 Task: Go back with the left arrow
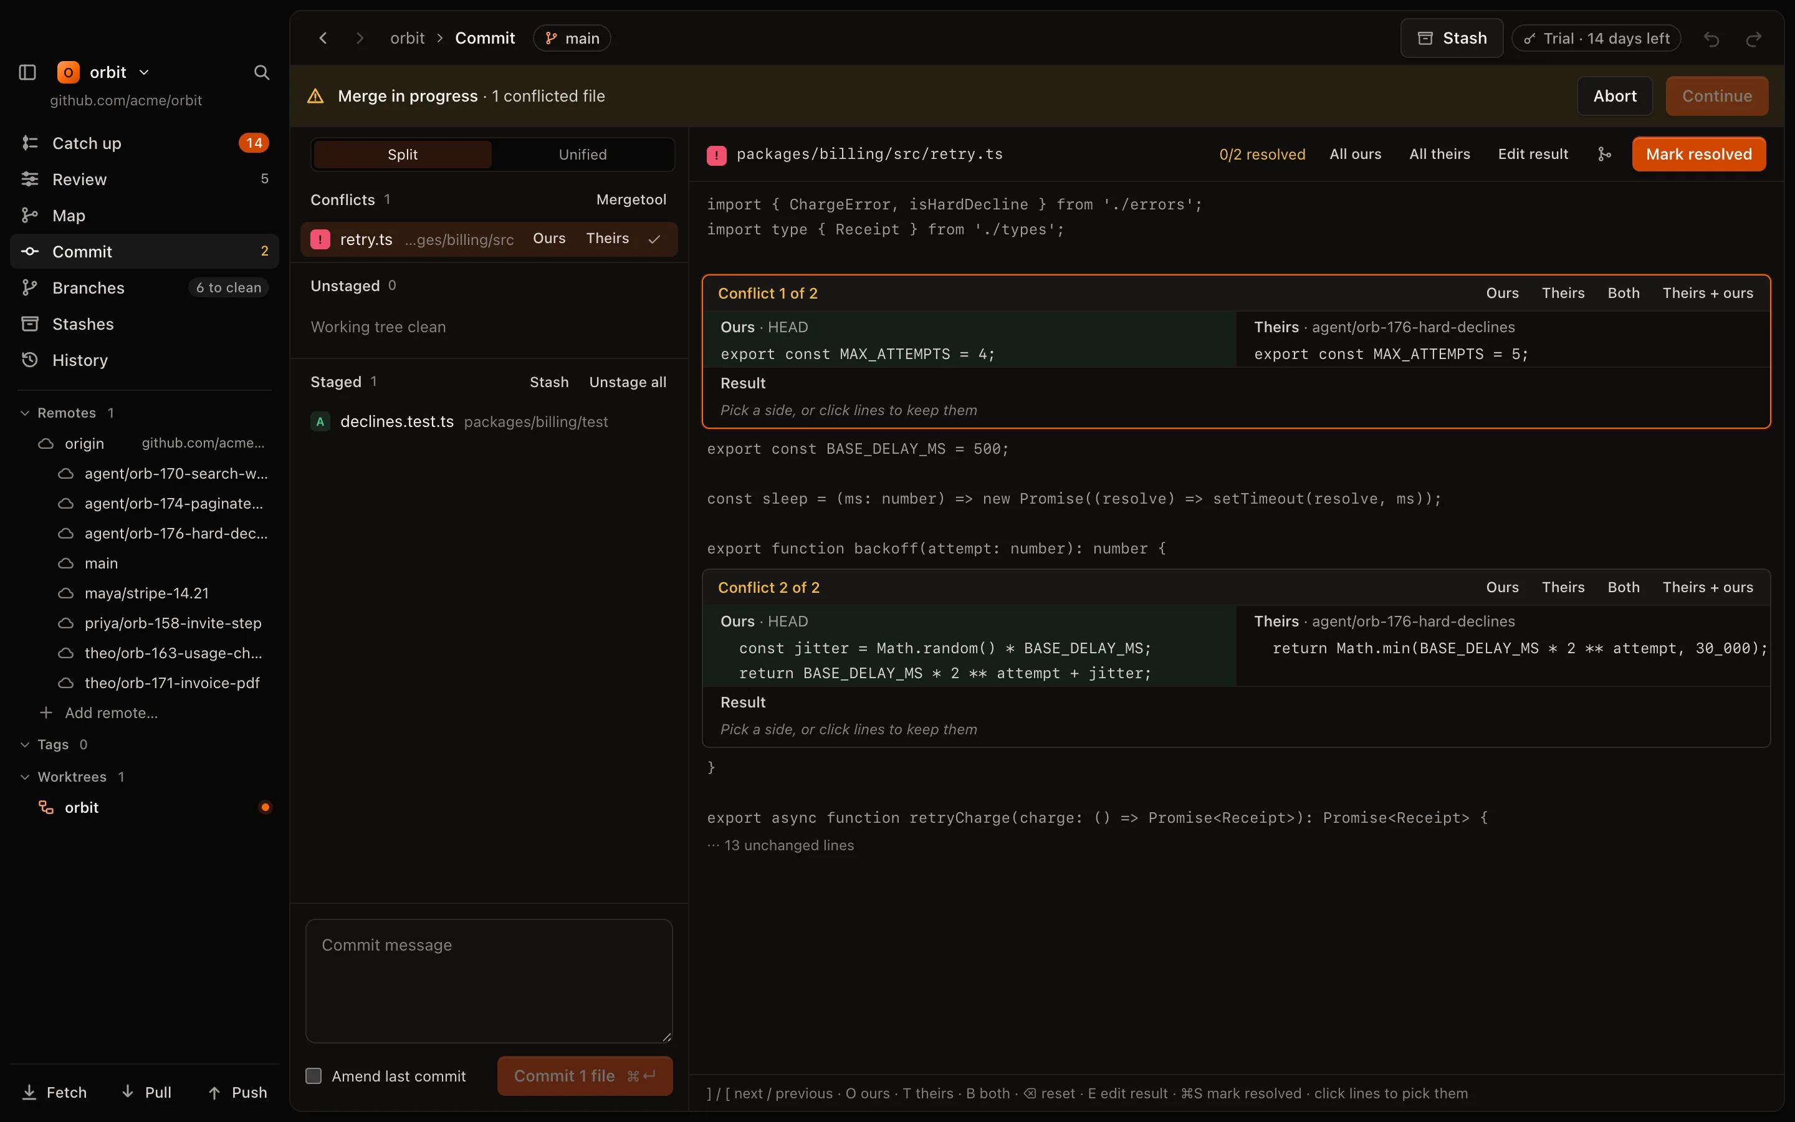[323, 38]
